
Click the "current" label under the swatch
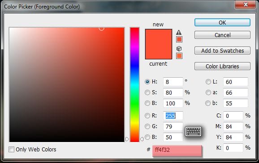(x=158, y=64)
